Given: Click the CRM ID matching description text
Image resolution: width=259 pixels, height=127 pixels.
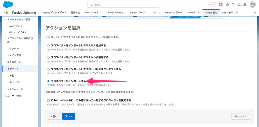Looking at the screenshot, I should (x=111, y=105).
